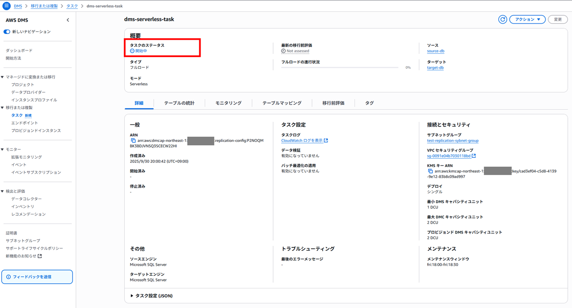Open プロビジョンドインスタンス in sidebar
572x308 pixels.
36,130
